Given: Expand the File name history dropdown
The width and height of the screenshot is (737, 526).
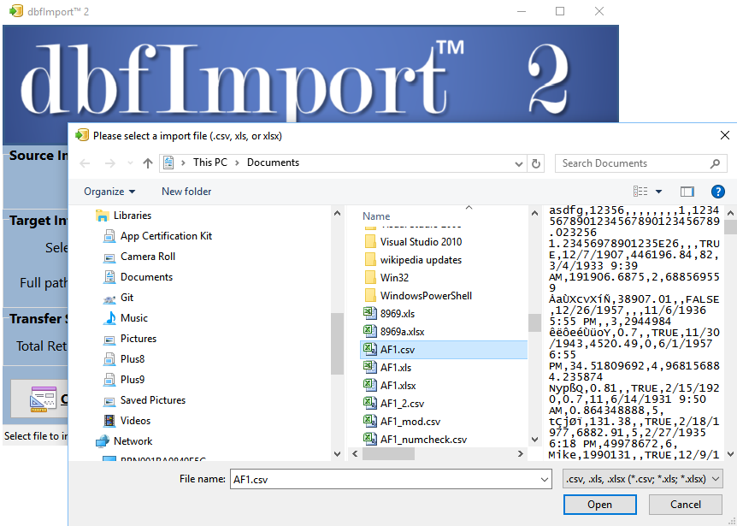Looking at the screenshot, I should click(x=545, y=480).
